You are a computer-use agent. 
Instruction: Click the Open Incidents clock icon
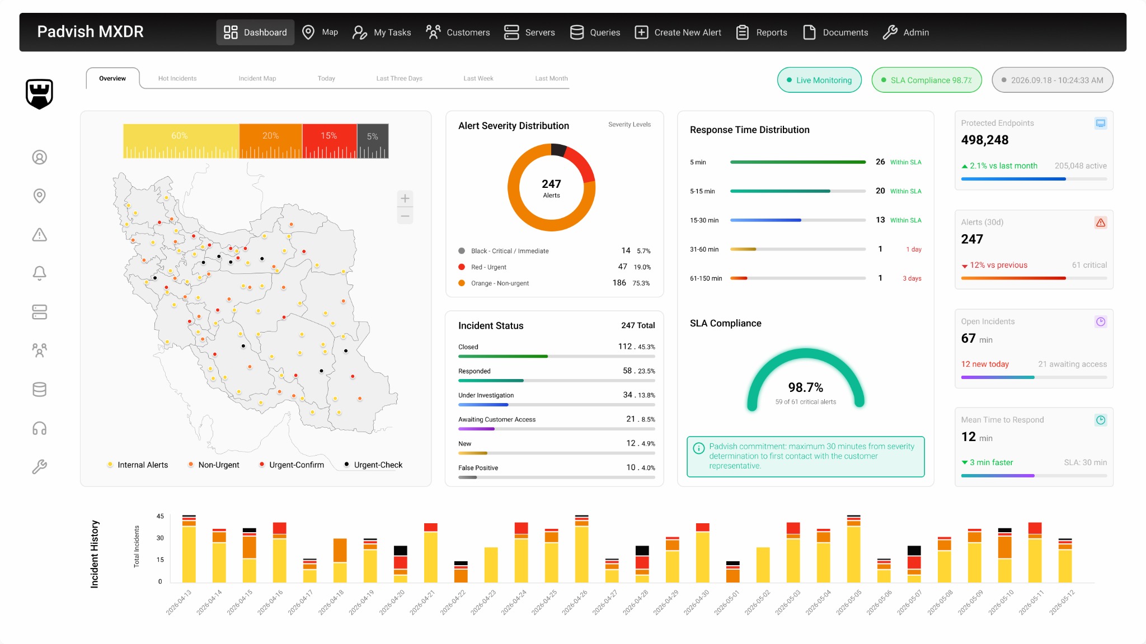click(1101, 322)
